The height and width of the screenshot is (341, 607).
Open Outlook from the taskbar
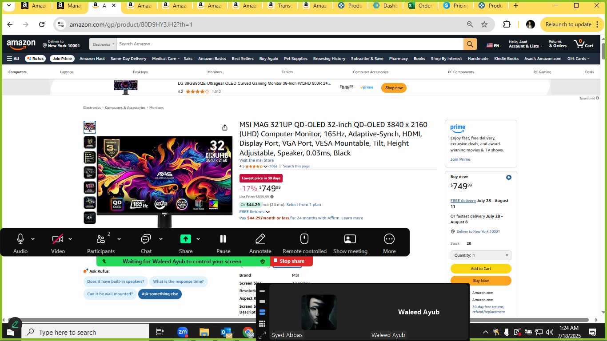(226, 332)
